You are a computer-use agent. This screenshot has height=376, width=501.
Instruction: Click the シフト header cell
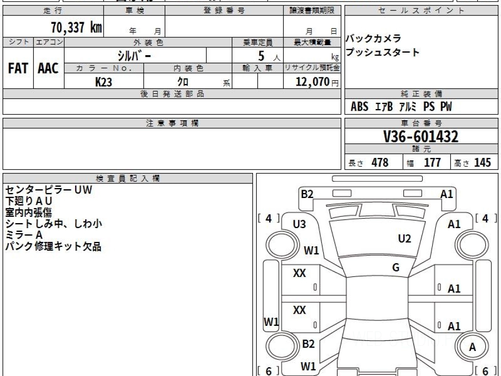click(x=18, y=42)
